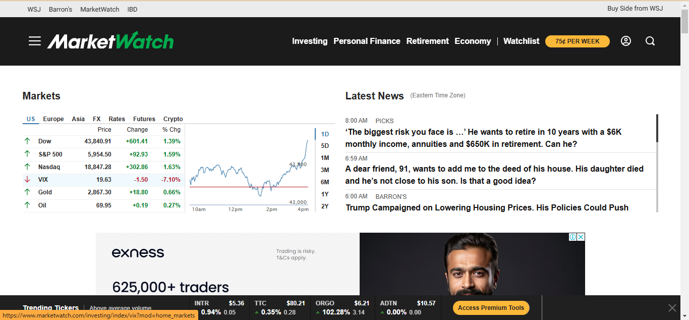This screenshot has height=320, width=689.
Task: Open the VIX index link
Action: (x=43, y=180)
